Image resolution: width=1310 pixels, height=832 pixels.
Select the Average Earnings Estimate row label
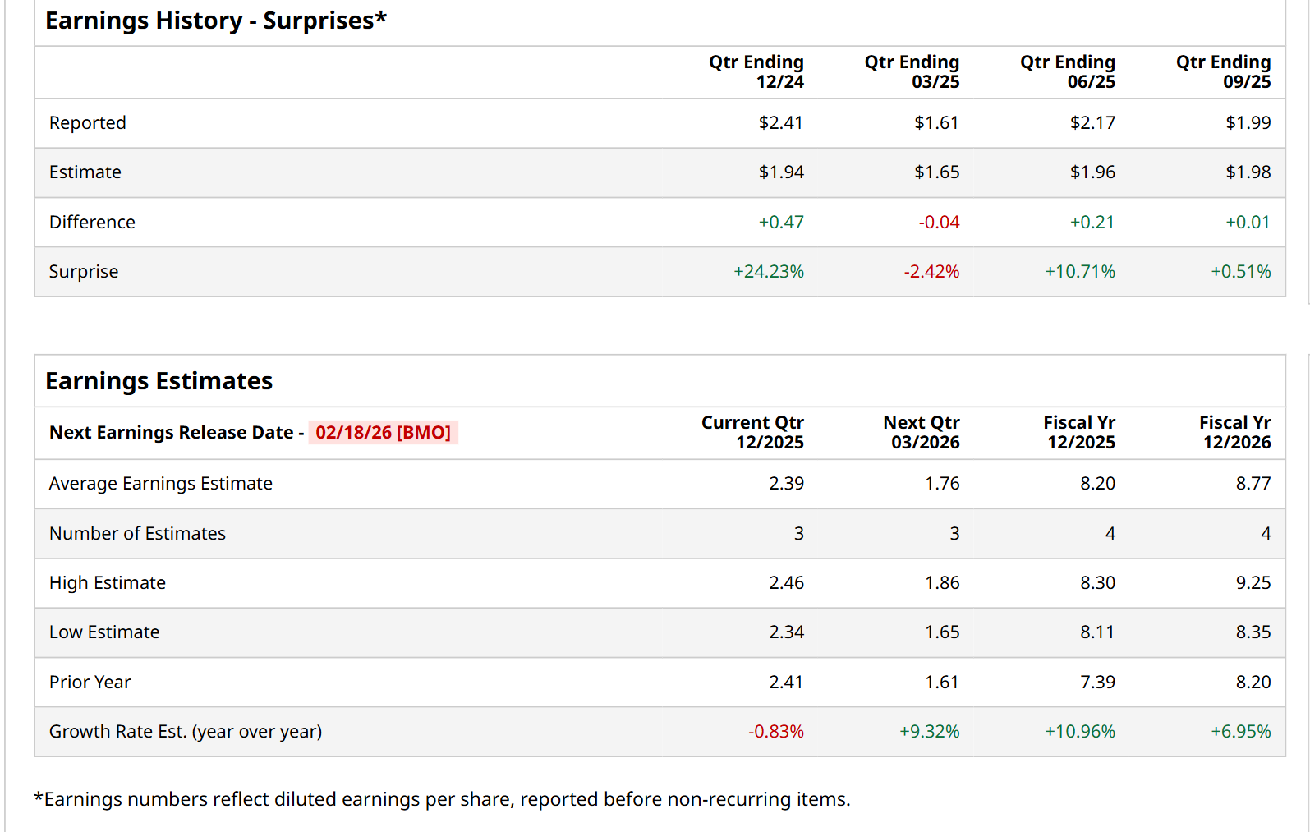coord(161,484)
